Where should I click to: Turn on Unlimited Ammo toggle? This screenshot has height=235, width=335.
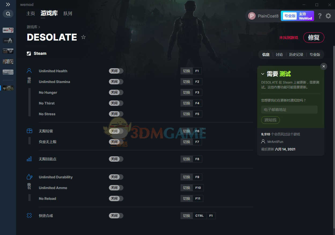116,188
